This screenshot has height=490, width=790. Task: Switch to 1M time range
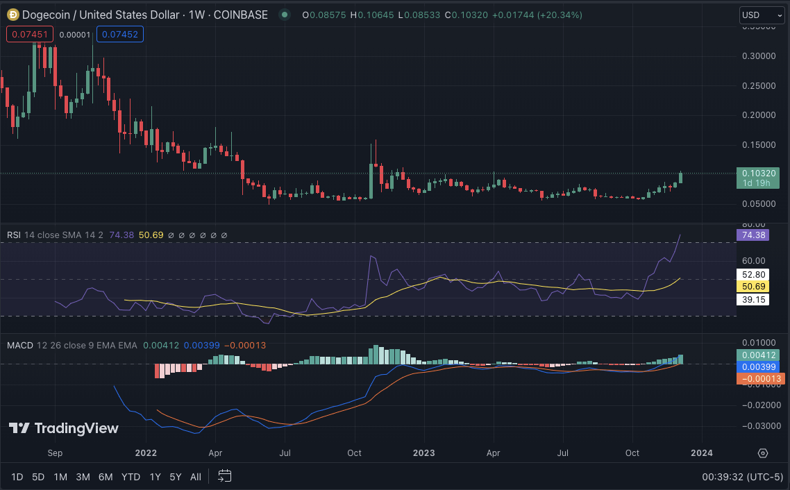tap(60, 477)
